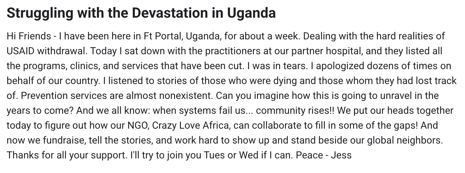The image size is (465, 173).
Task: Click the greeting "Hi Friends"
Action: [x=29, y=36]
